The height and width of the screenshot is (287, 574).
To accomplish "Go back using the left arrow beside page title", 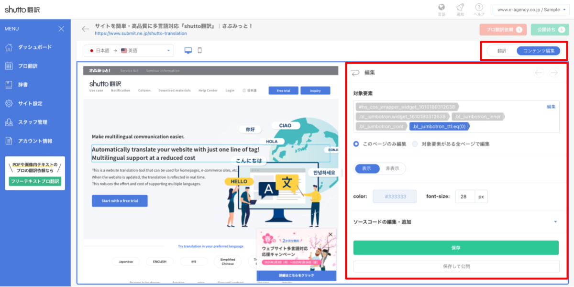I will (85, 29).
